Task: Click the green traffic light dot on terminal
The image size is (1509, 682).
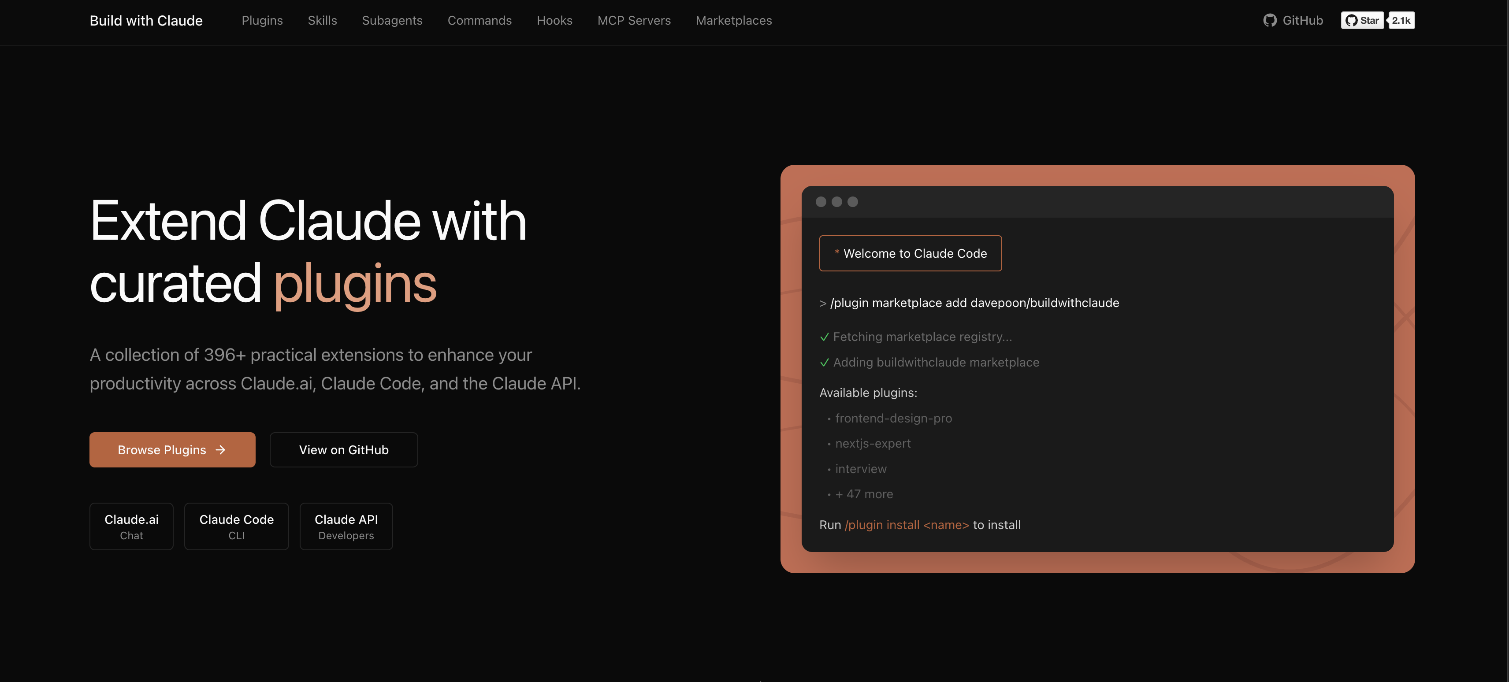Action: click(853, 201)
